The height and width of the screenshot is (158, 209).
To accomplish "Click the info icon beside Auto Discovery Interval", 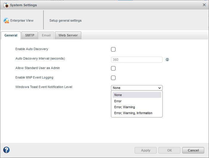I will point(167,60).
